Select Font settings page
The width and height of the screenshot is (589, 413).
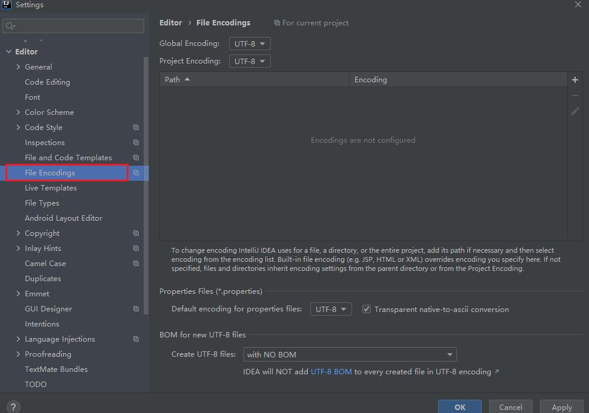coord(32,97)
